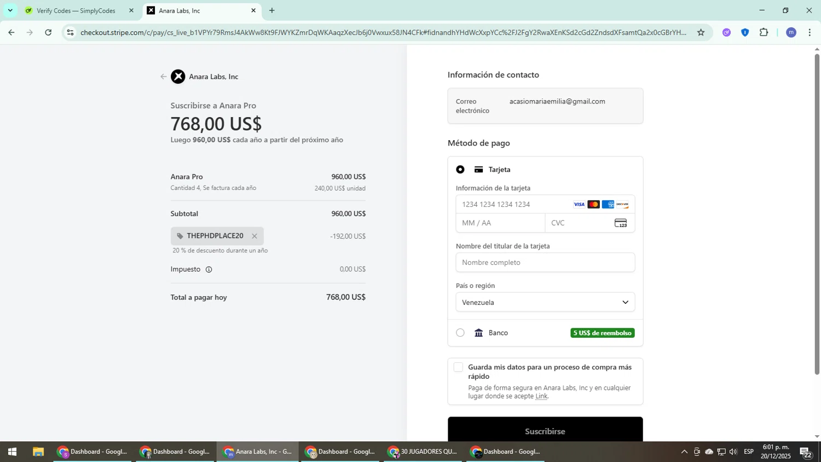Click the Anara Labs, Inc merchant name
The width and height of the screenshot is (821, 462).
213,77
